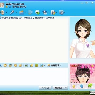Click the contact's QQ Show girl avatar
Image resolution: width=95 pixels, height=95 pixels.
click(x=82, y=38)
